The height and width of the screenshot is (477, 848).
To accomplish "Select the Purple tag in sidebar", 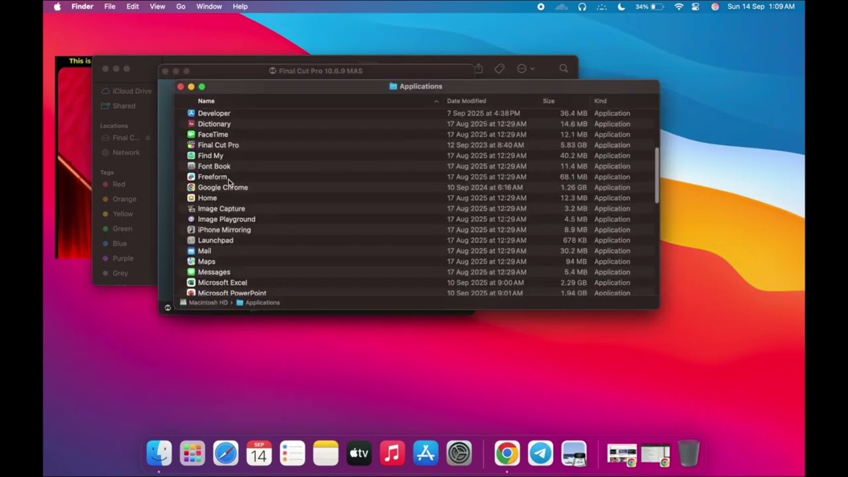I will [x=117, y=258].
